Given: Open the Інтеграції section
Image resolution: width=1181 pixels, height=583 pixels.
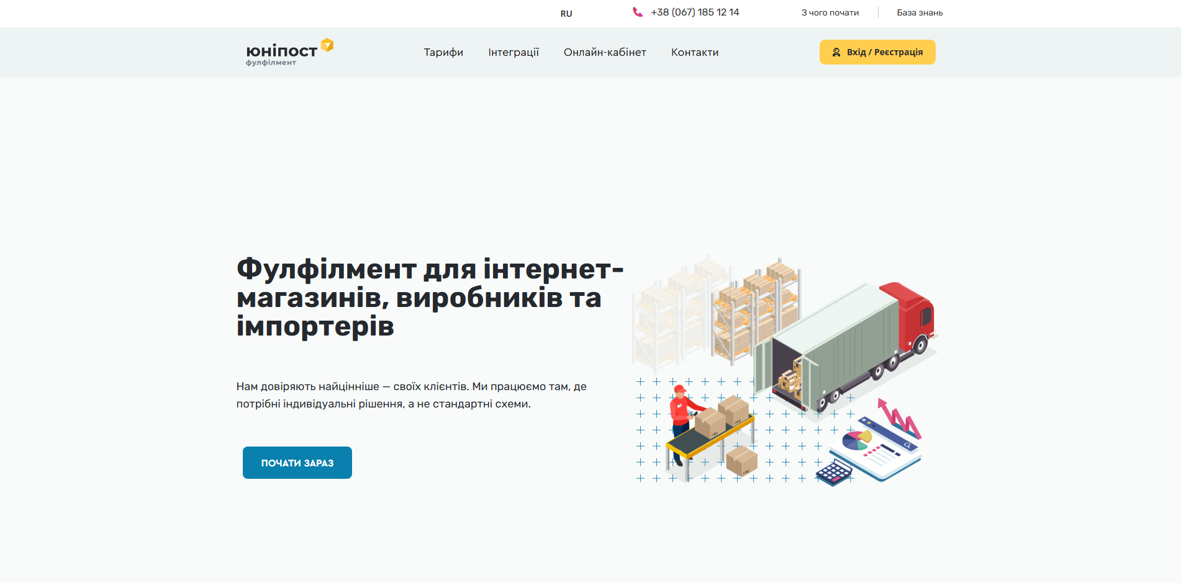Looking at the screenshot, I should (x=514, y=52).
